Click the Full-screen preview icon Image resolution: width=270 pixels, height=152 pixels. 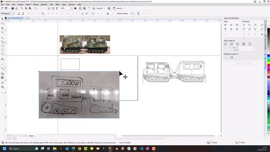pyautogui.click(x=75, y=8)
